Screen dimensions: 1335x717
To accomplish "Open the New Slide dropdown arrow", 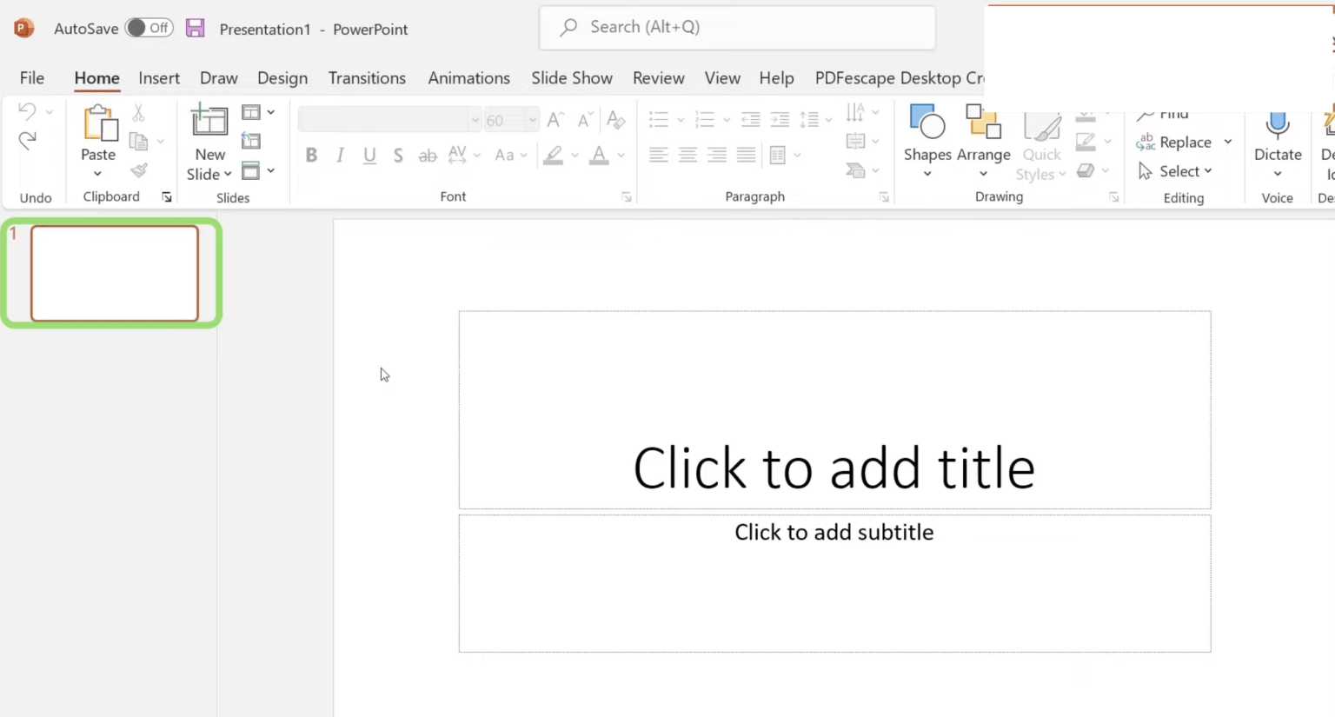I will pos(226,174).
